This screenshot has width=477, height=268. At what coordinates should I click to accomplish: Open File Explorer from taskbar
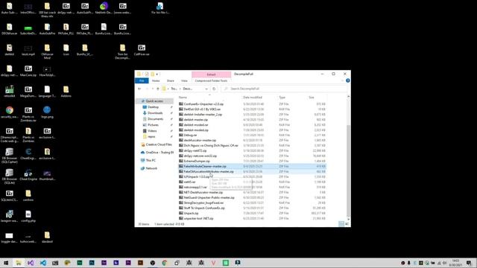[18, 263]
